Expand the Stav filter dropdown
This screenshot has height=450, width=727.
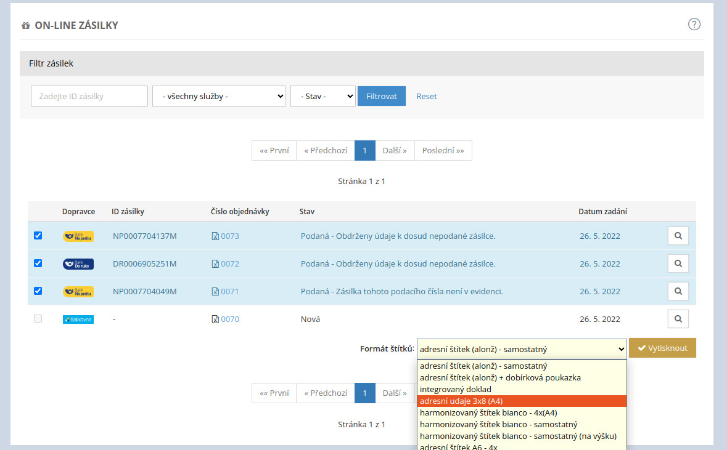(x=322, y=96)
